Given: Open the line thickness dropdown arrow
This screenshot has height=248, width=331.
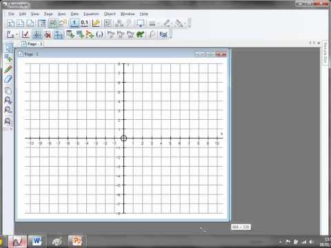Looking at the screenshot, I should pyautogui.click(x=159, y=23).
